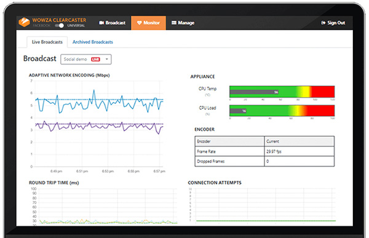Click the 6:57 pm time axis label
The image size is (369, 238).
click(159, 171)
